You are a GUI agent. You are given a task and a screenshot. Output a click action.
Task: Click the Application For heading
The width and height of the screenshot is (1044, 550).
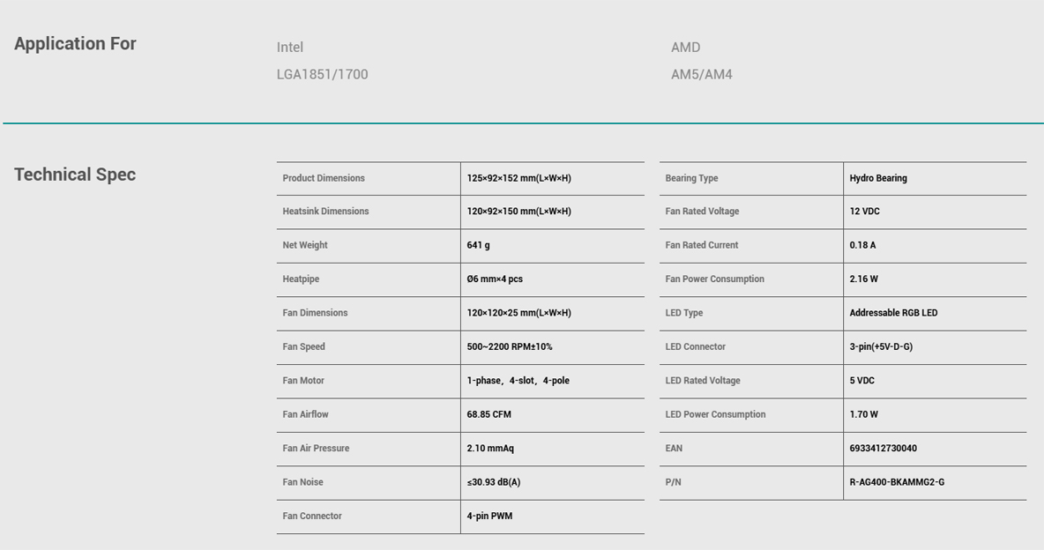pyautogui.click(x=75, y=44)
